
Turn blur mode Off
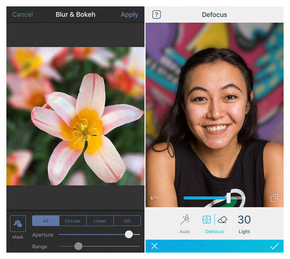pyautogui.click(x=127, y=221)
